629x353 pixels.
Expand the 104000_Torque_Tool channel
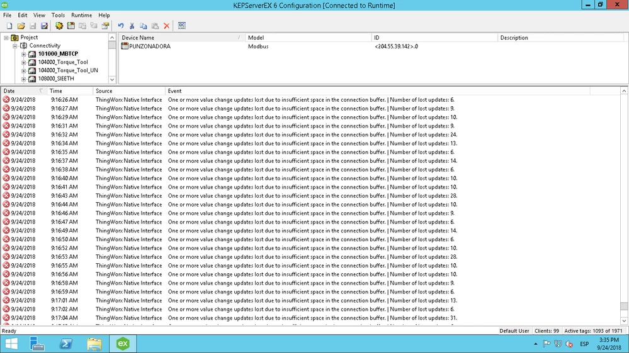point(24,62)
